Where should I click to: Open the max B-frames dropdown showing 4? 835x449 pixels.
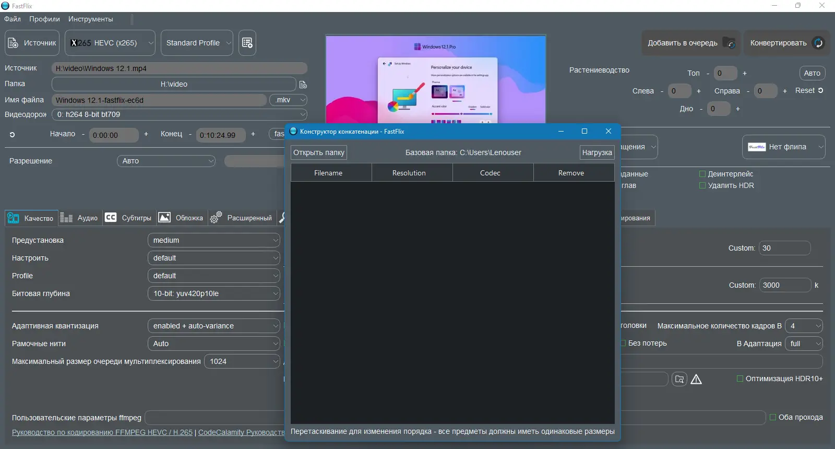(804, 326)
